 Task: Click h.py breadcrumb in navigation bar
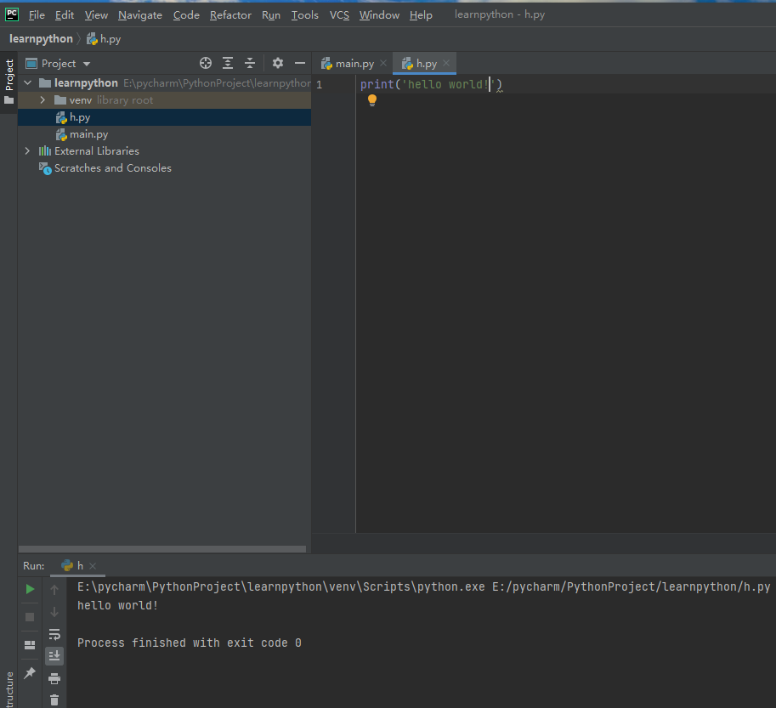pos(104,39)
